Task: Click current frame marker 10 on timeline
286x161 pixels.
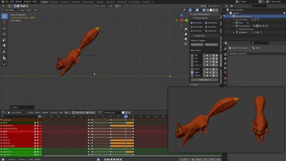Action: (126, 116)
